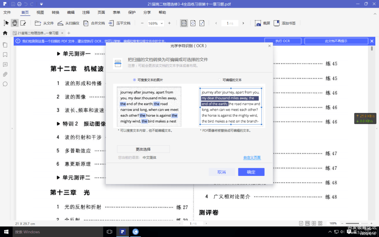The width and height of the screenshot is (379, 237).
Task: Go to the next page with the toolbar arrow
Action: 243,23
